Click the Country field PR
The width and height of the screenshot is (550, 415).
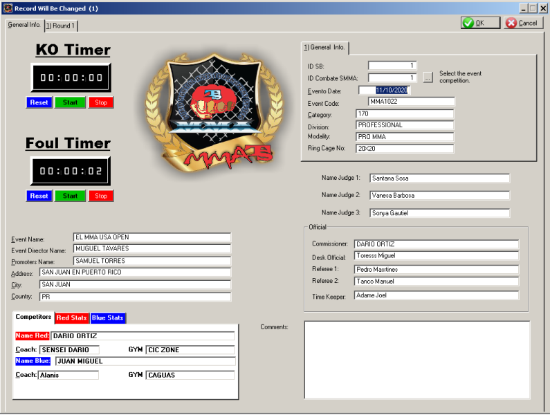(135, 297)
